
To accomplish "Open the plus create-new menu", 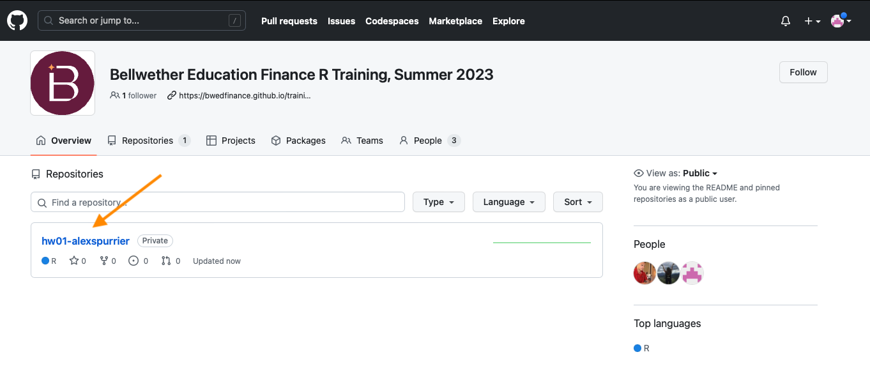I will click(x=812, y=21).
